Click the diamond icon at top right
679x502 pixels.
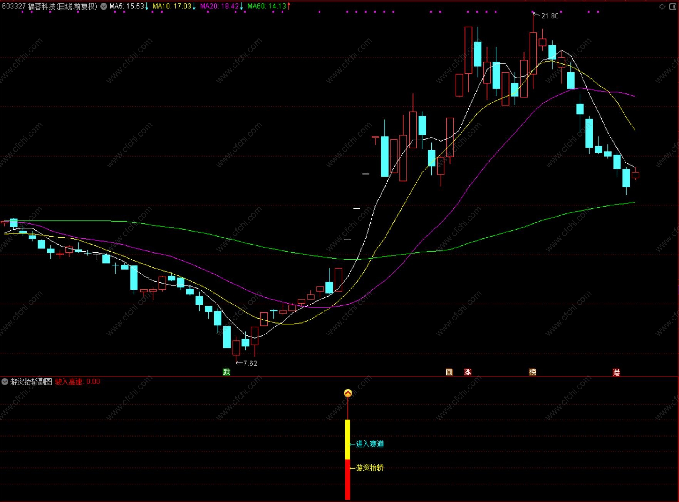coord(662,7)
